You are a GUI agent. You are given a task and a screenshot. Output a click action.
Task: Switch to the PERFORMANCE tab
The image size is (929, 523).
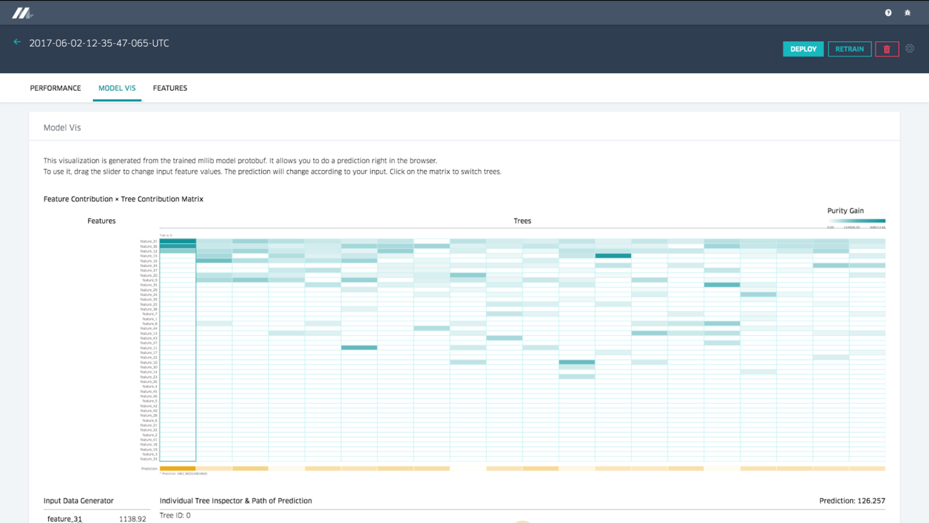tap(55, 88)
